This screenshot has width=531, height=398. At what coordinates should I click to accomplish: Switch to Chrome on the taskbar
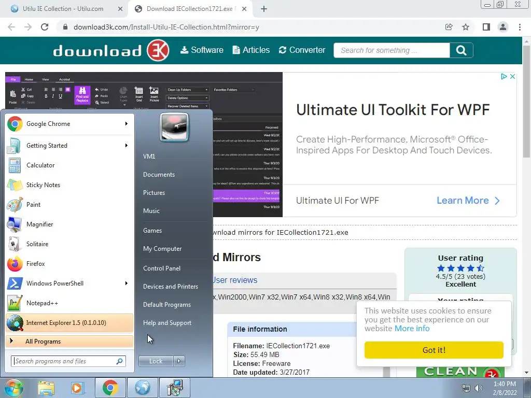point(110,388)
